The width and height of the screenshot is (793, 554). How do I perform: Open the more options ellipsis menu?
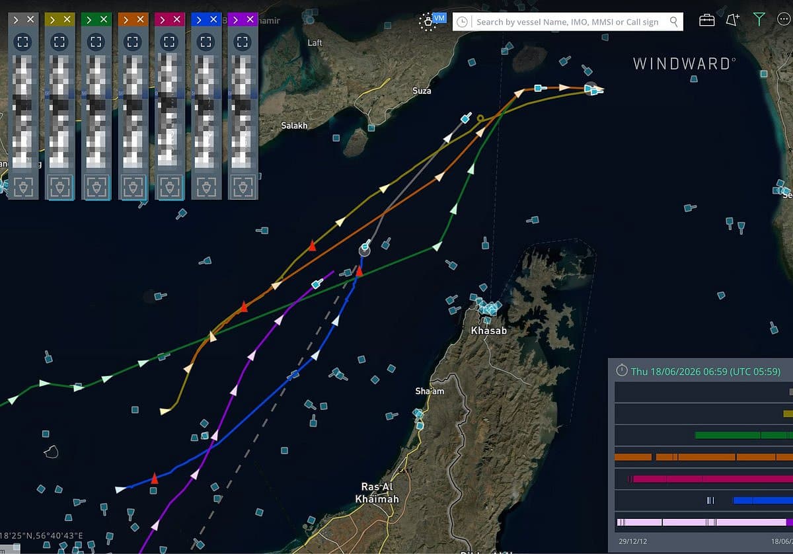tap(784, 20)
